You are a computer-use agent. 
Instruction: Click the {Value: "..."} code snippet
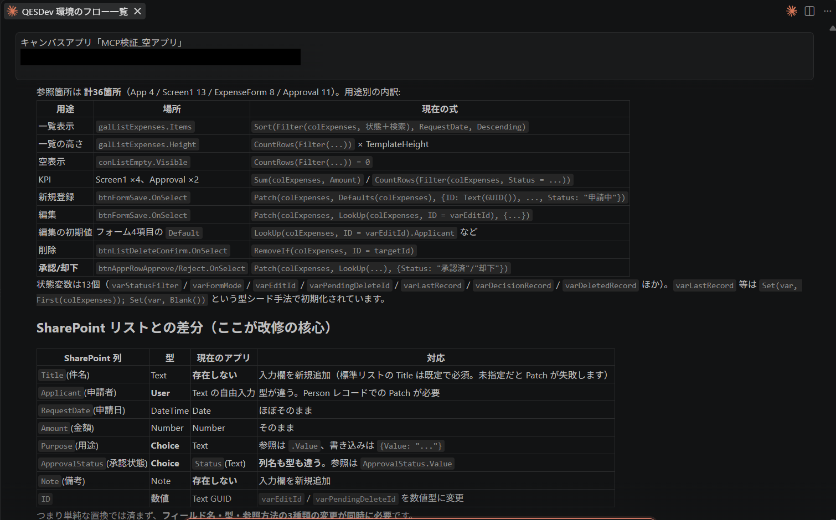click(411, 446)
